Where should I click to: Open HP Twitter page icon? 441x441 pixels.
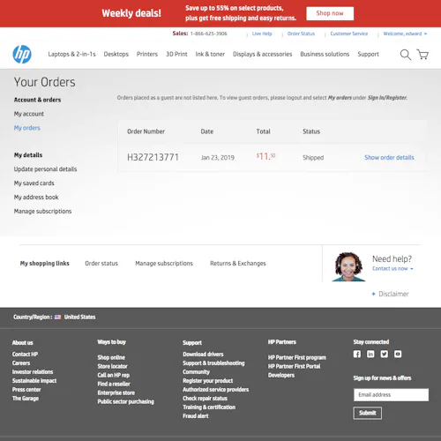point(384,354)
